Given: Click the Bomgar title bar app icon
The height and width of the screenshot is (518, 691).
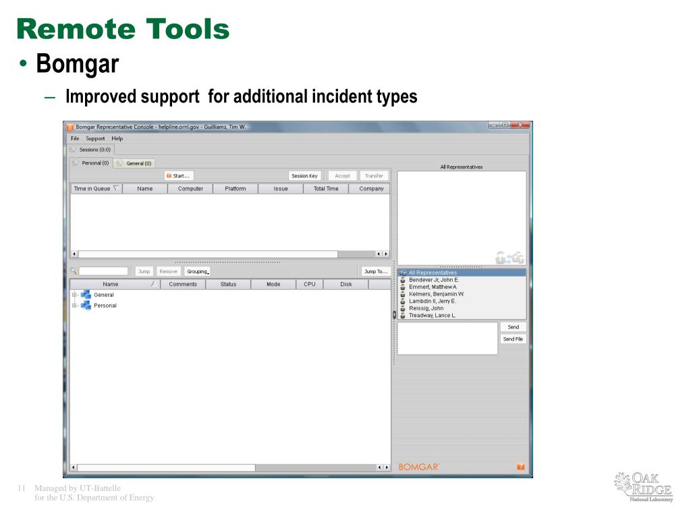Looking at the screenshot, I should click(70, 127).
